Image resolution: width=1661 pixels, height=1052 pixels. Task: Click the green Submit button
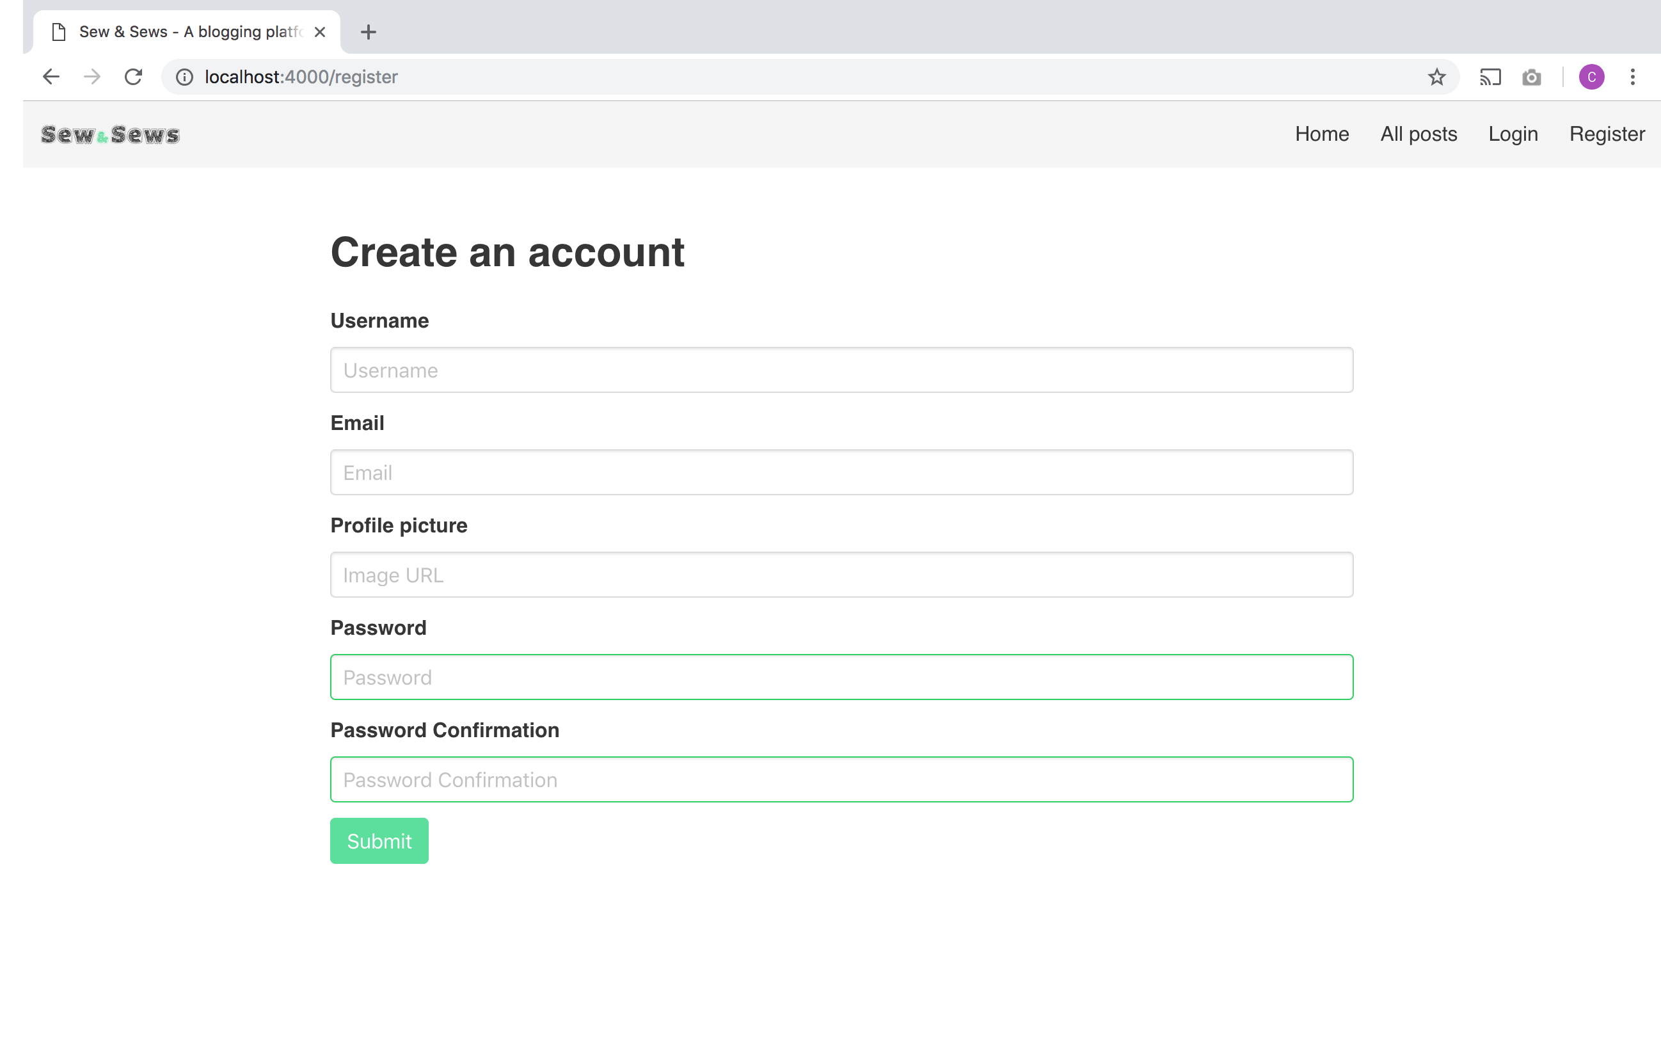[379, 840]
